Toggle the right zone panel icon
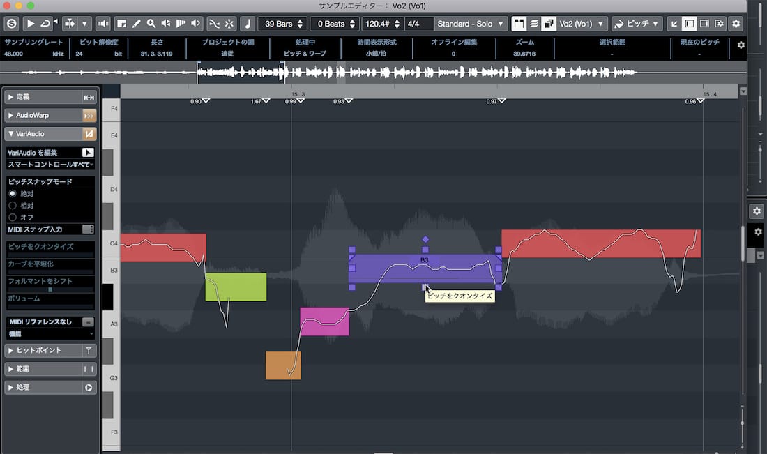Viewport: 767px width, 454px height. click(704, 24)
